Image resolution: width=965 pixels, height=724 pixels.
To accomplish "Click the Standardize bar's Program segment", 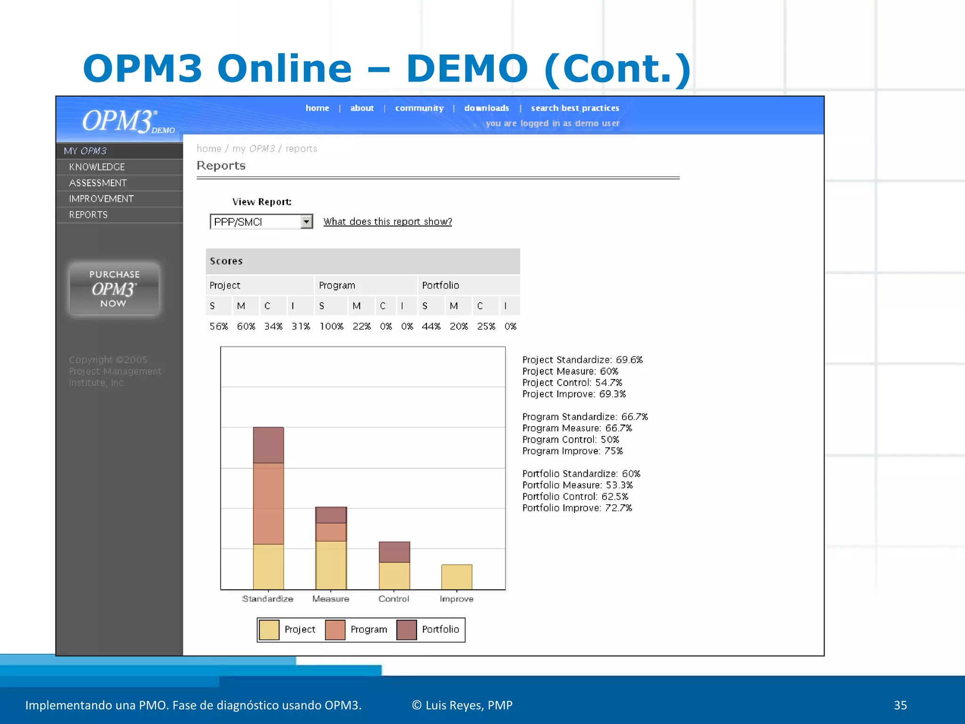I will click(x=269, y=503).
